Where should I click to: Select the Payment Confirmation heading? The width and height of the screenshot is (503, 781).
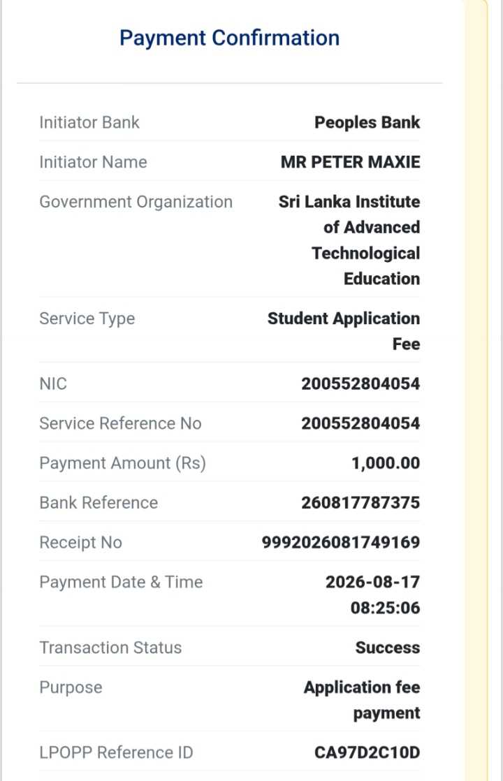pyautogui.click(x=230, y=38)
